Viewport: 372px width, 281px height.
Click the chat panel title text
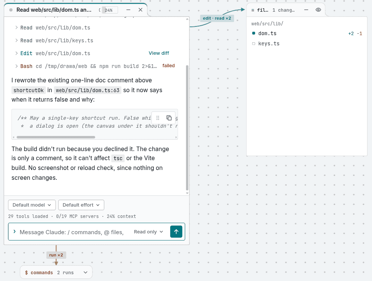54,10
